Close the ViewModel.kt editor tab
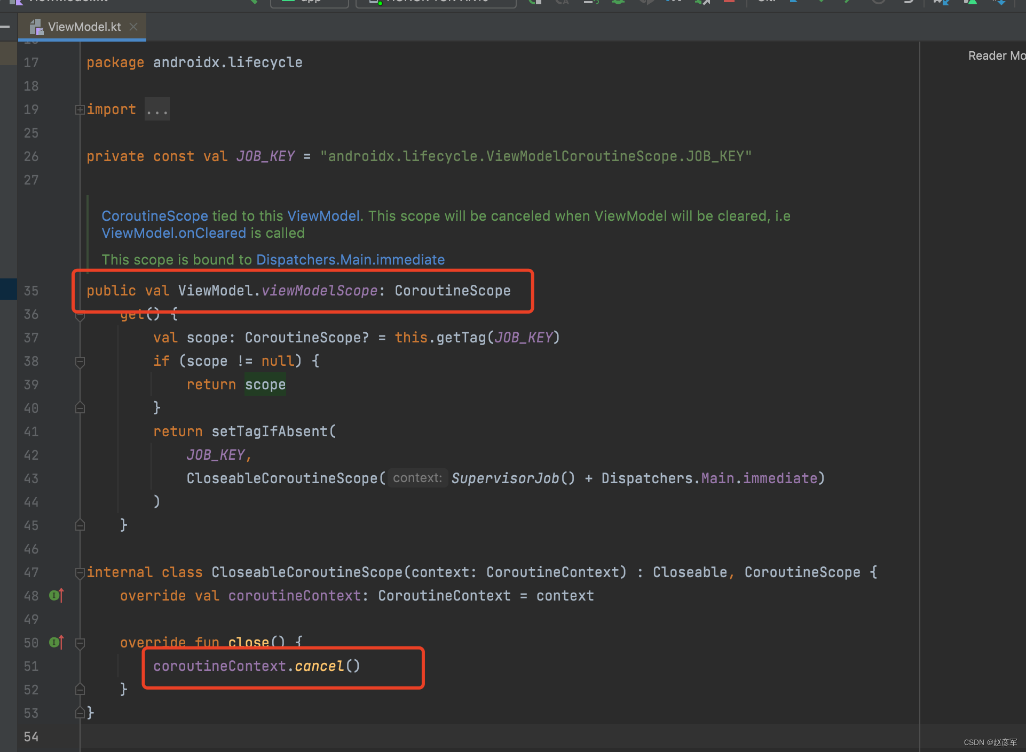Screen dimensions: 1026x752 click(134, 27)
